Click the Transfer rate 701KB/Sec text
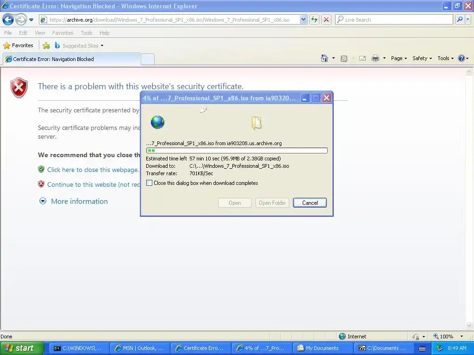The height and width of the screenshot is (355, 474). tap(180, 173)
